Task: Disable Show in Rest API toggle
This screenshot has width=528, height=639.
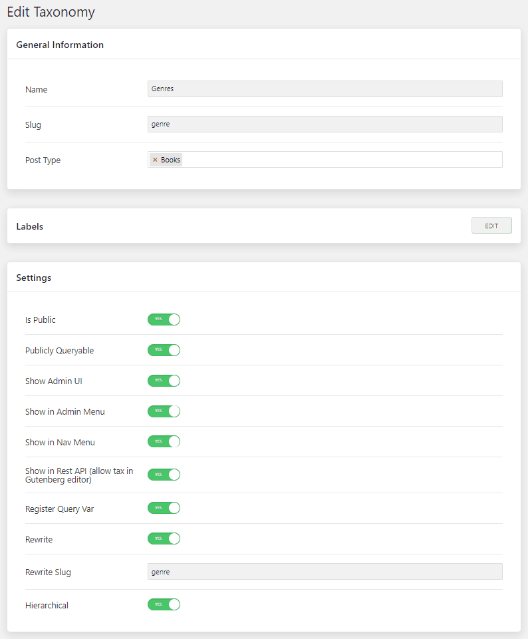Action: tap(164, 475)
